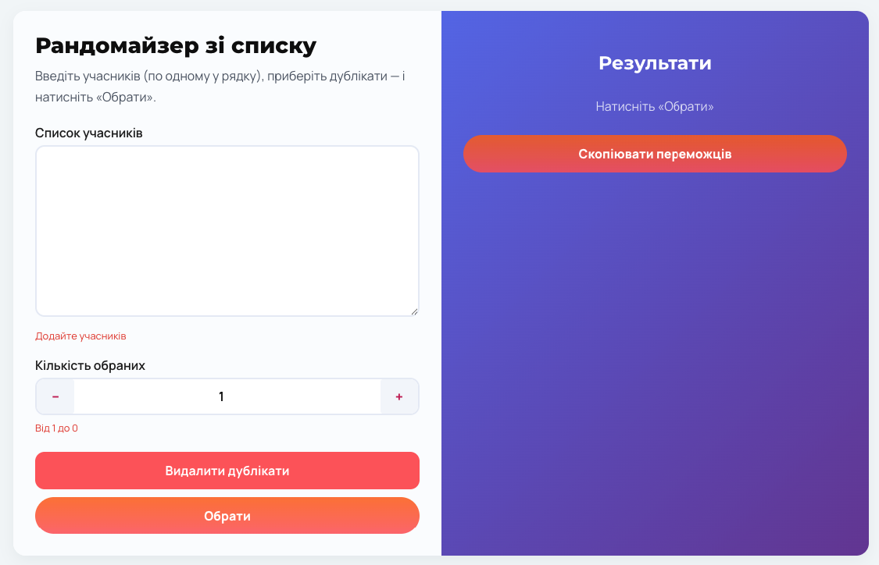The height and width of the screenshot is (565, 879).
Task: Grab the participants textarea resize handle
Action: coord(414,311)
